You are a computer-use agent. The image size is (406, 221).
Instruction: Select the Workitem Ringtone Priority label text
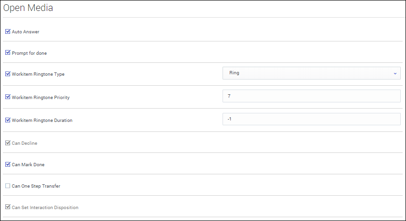[41, 97]
